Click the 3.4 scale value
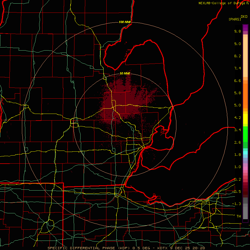The image size is (250, 250). coord(237,130)
